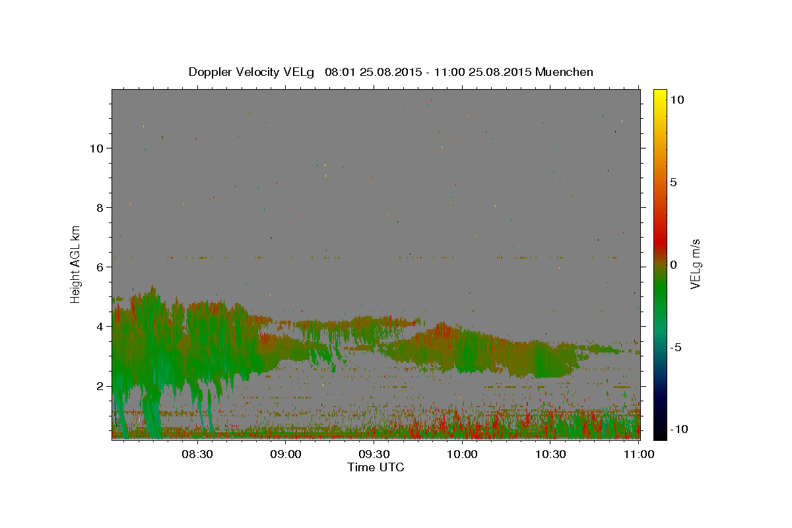Image resolution: width=792 pixels, height=528 pixels.
Task: Click the height tick label '8'
Action: click(x=101, y=208)
